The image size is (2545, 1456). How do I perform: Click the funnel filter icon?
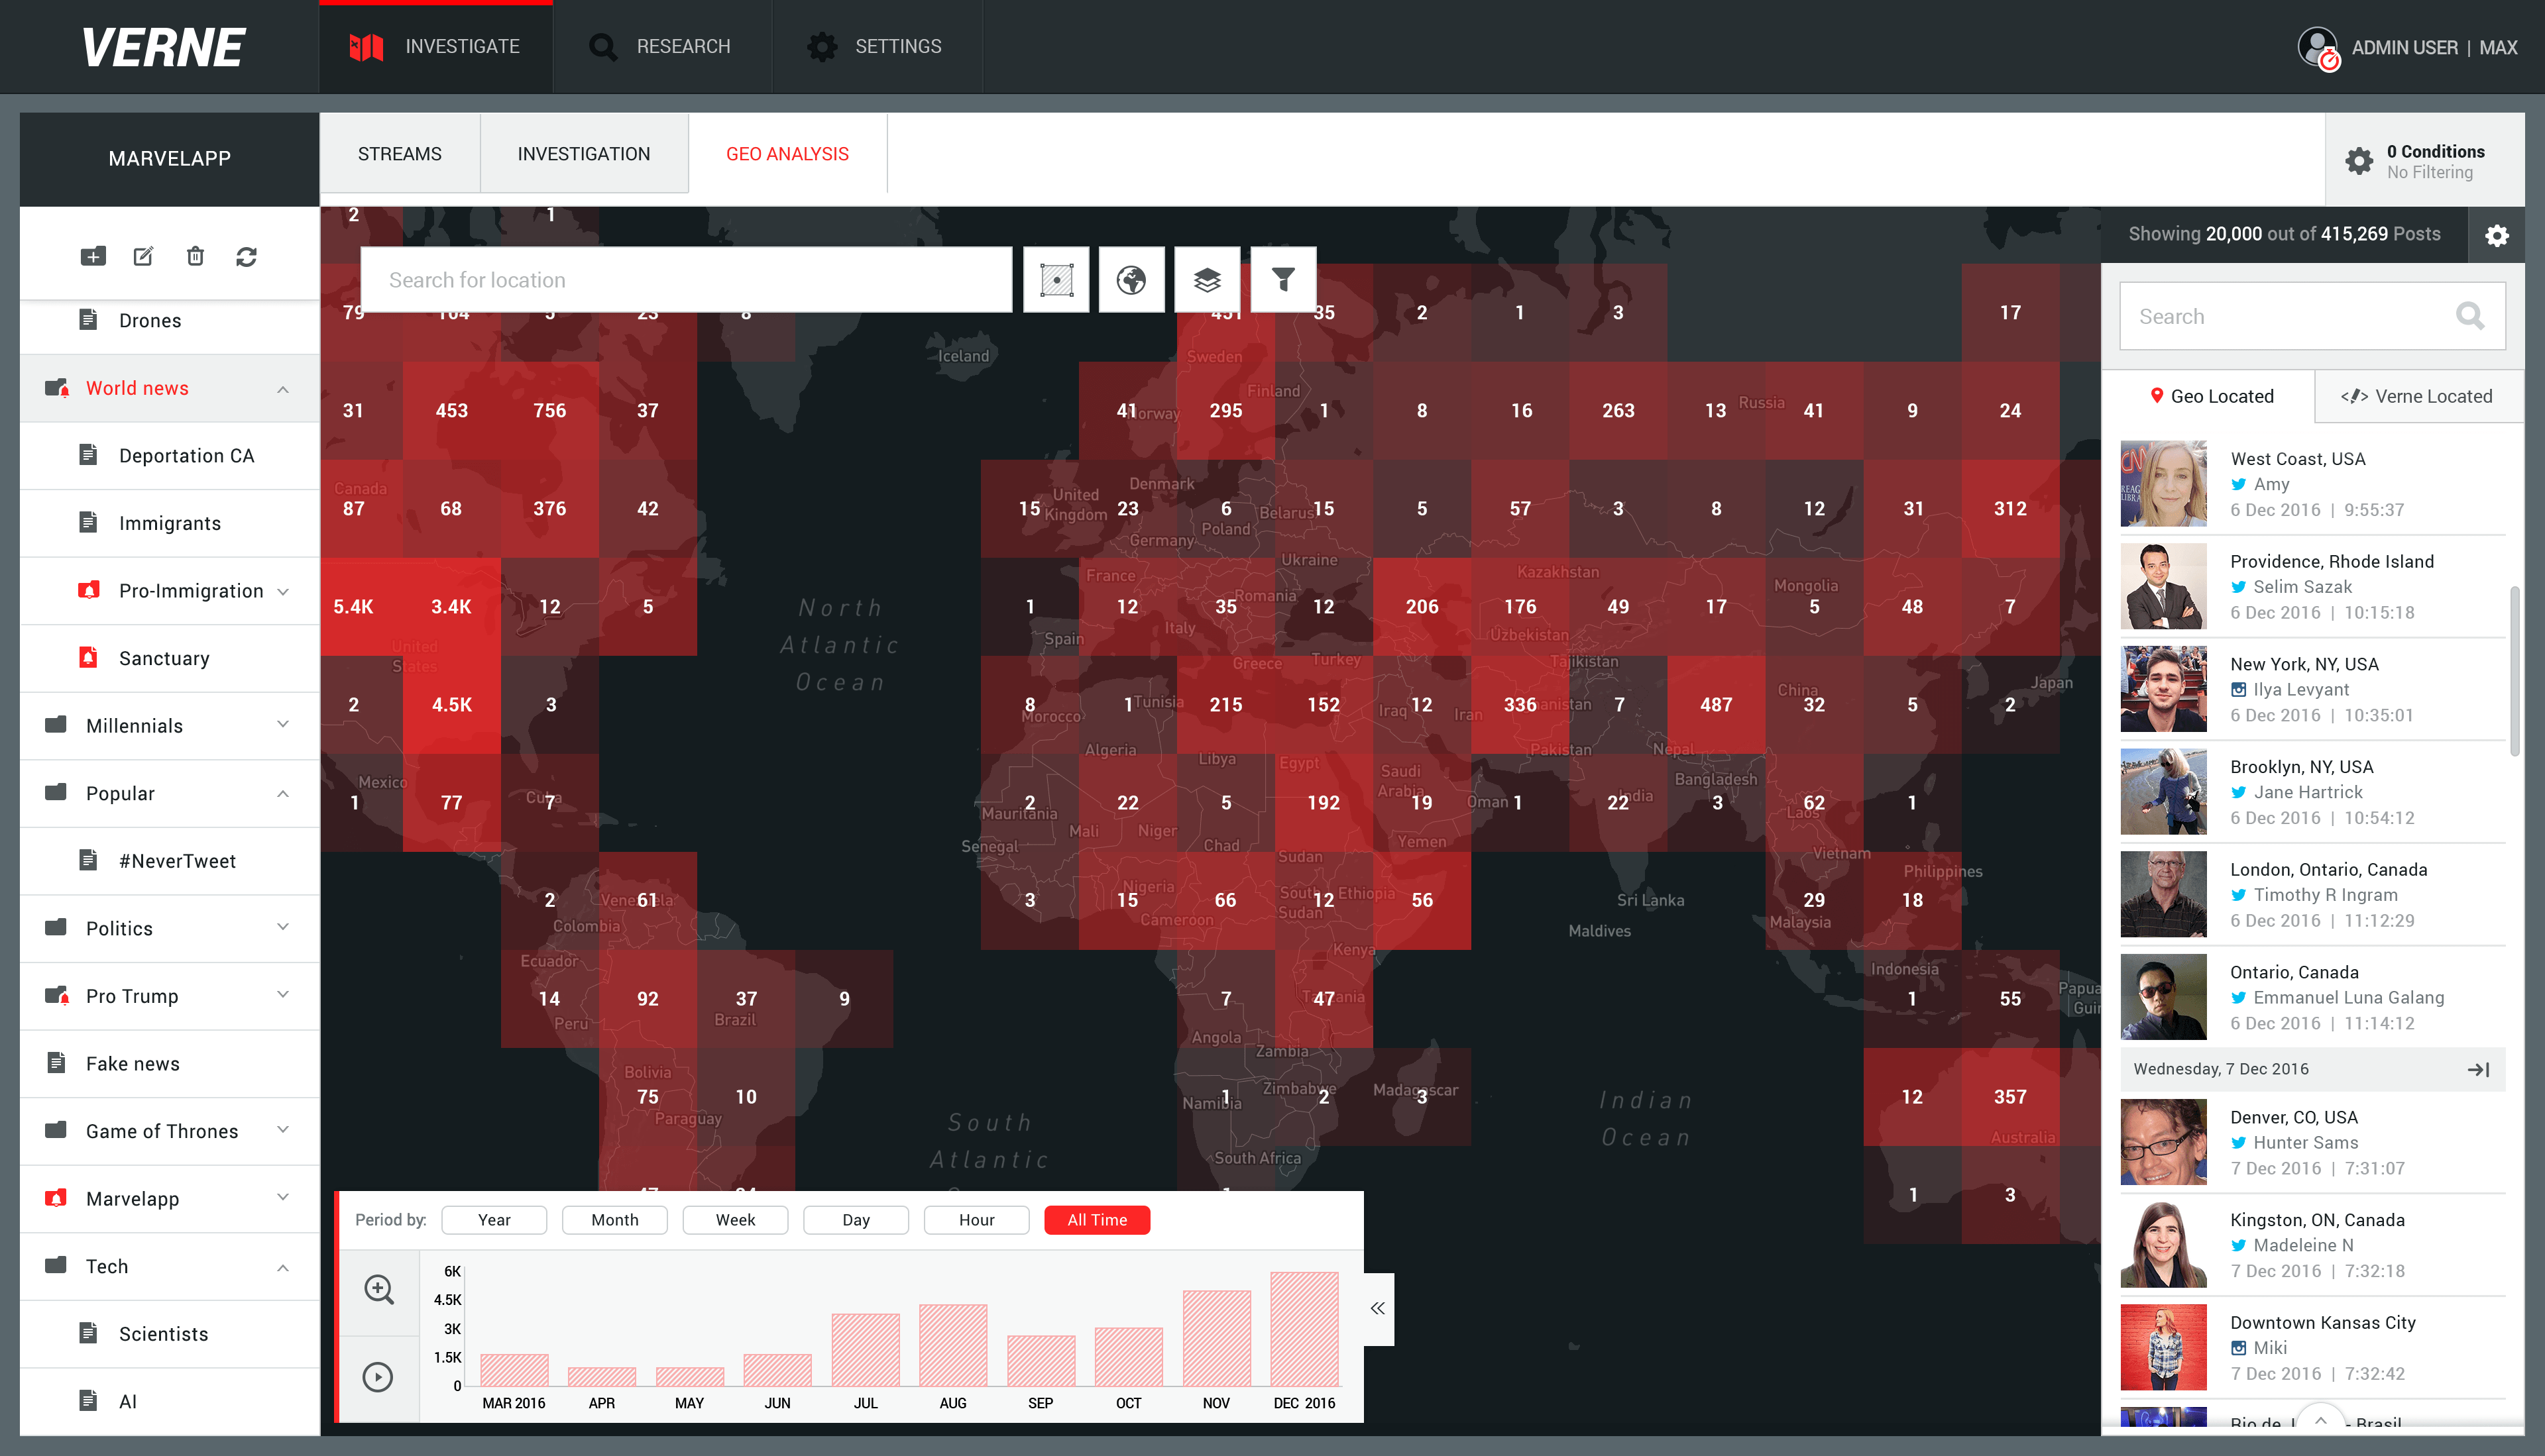(x=1282, y=280)
